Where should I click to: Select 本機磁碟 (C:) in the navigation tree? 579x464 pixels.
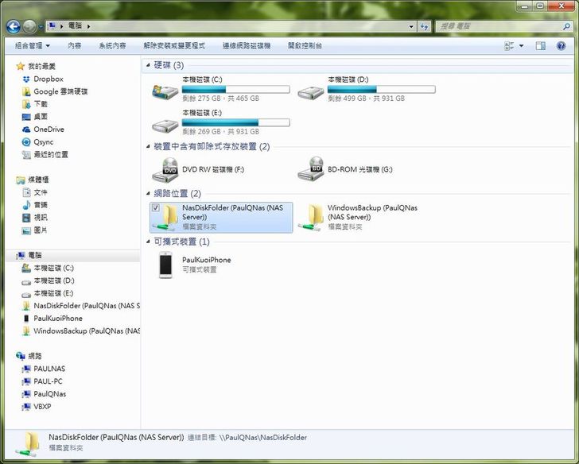pyautogui.click(x=53, y=268)
